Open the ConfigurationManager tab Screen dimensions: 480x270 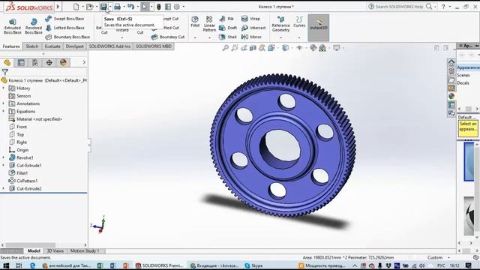(35, 63)
